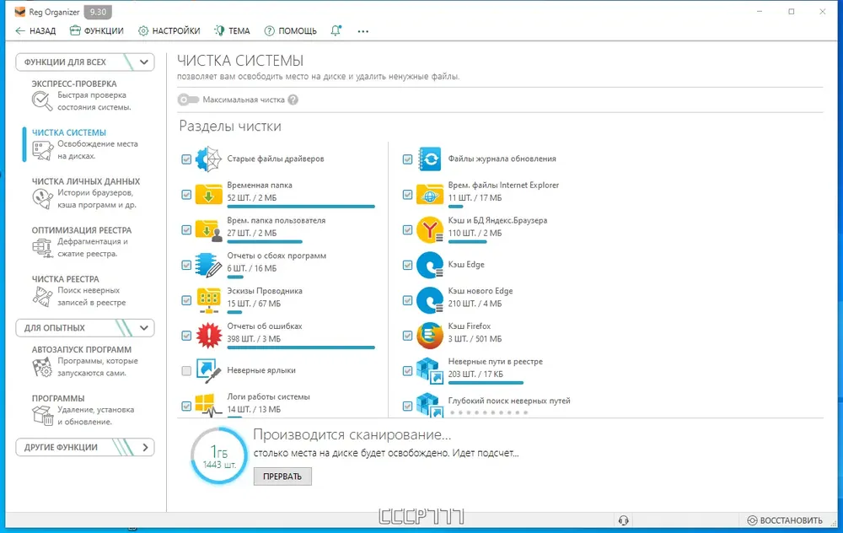Open the Настройки menu
Viewport: 843px width, 533px height.
169,30
